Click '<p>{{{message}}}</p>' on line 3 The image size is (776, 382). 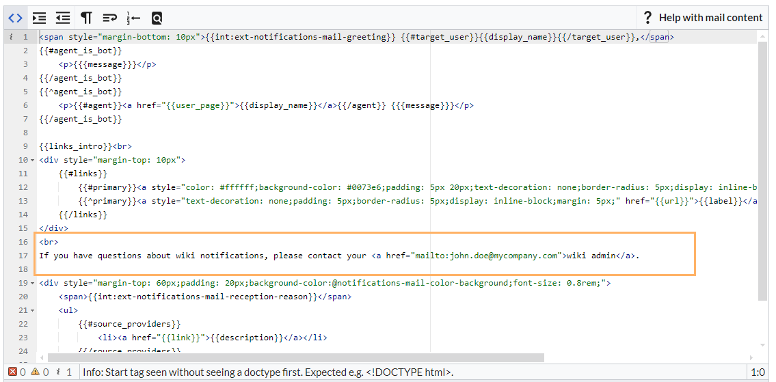(107, 64)
